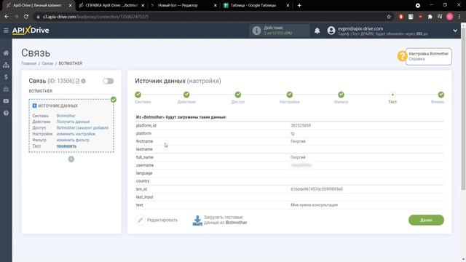Toggle the connection enable switch

coord(108,81)
